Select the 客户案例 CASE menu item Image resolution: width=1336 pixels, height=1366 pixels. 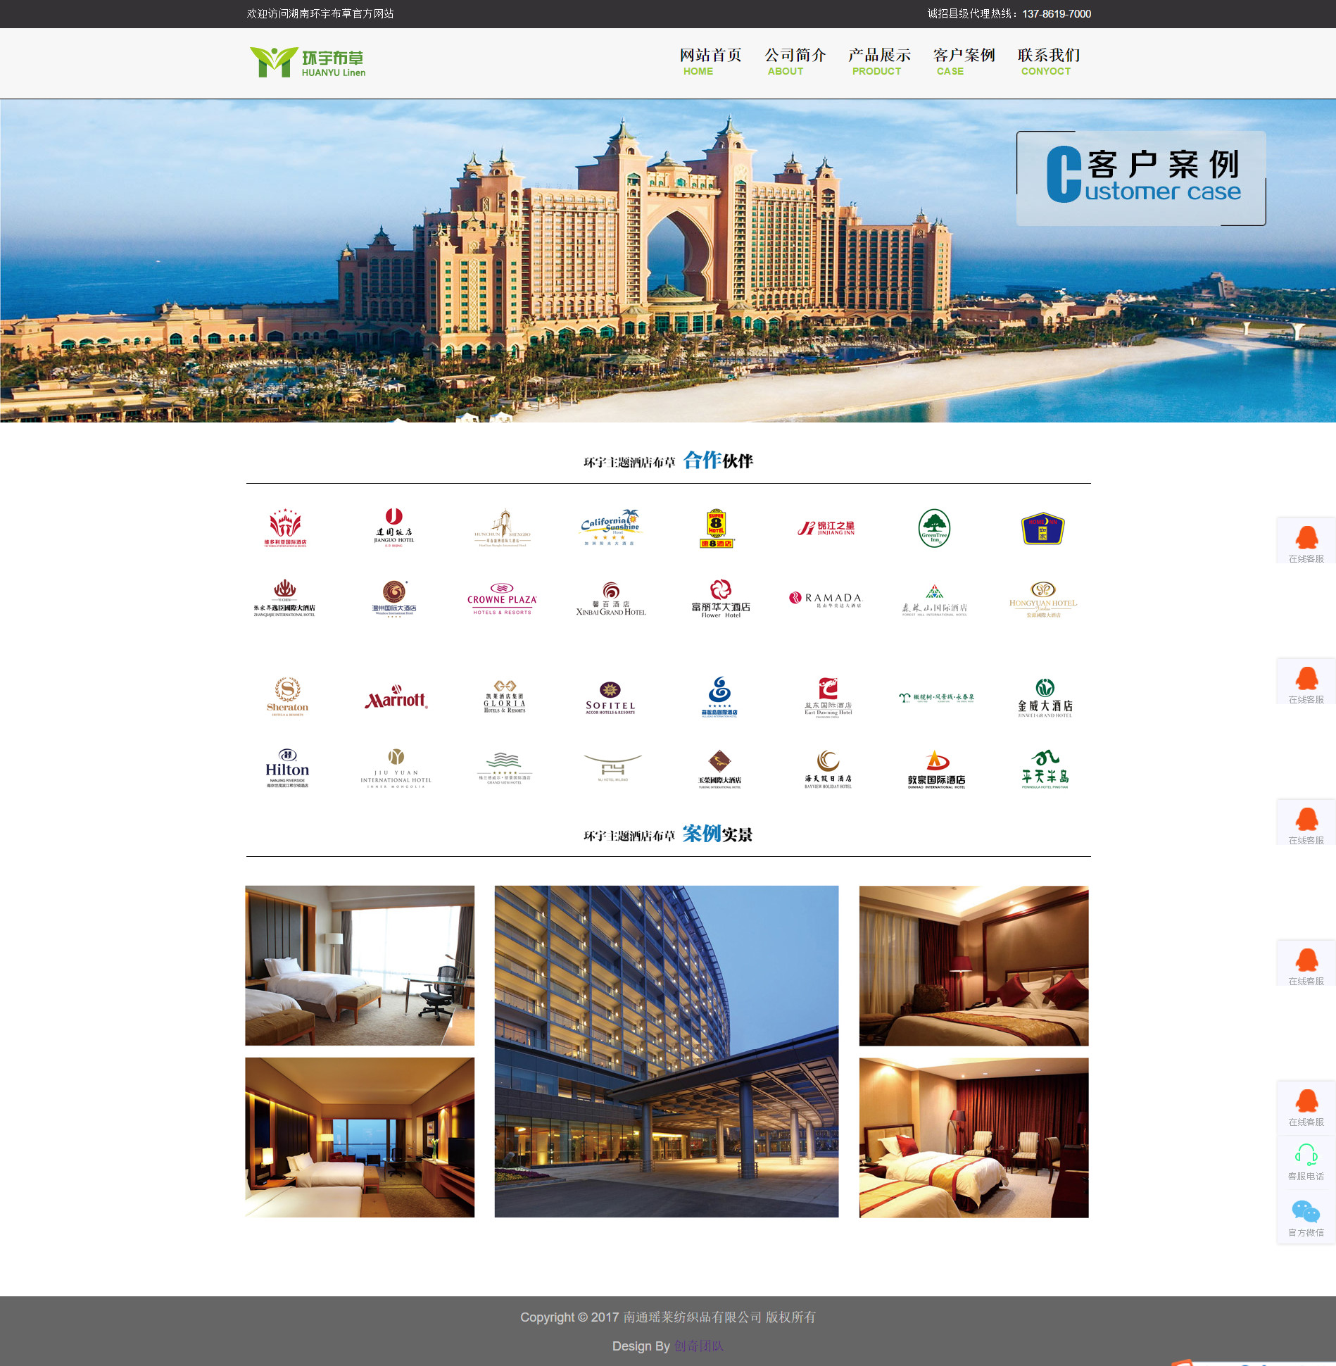coord(964,61)
